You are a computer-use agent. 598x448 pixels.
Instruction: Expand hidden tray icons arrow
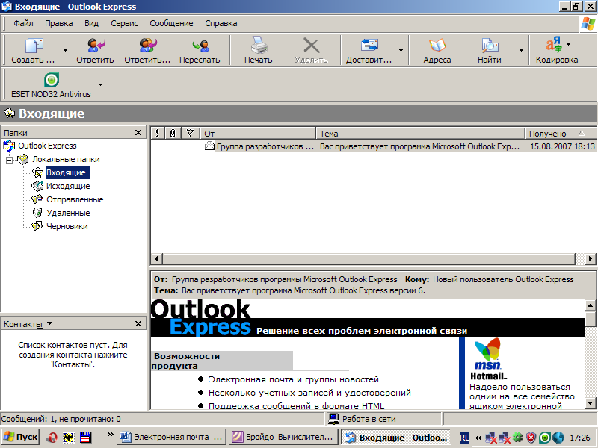pyautogui.click(x=478, y=438)
